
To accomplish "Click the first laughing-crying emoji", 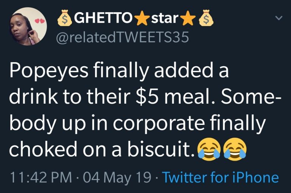I will pos(208,148).
